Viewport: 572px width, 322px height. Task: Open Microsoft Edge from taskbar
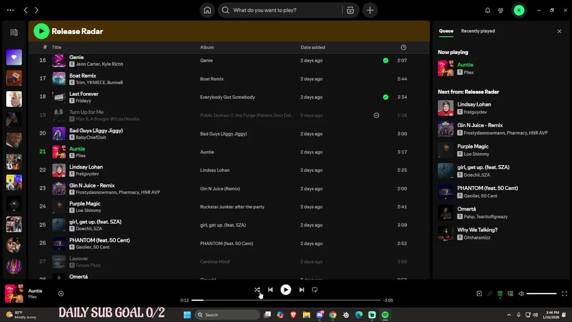(x=359, y=315)
